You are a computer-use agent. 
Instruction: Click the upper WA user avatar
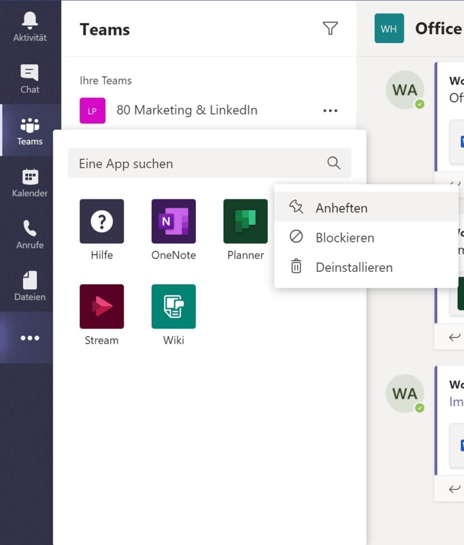405,90
